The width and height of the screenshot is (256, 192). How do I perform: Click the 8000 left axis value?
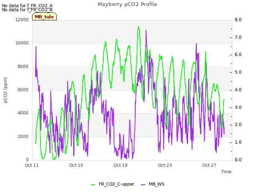[23, 67]
